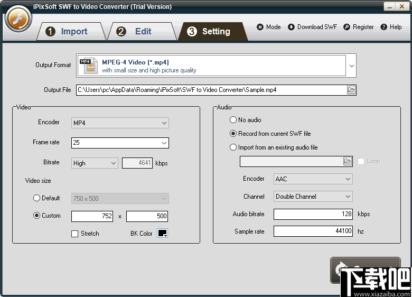Open the Double Channel dropdown
The image size is (412, 297).
coord(313,197)
